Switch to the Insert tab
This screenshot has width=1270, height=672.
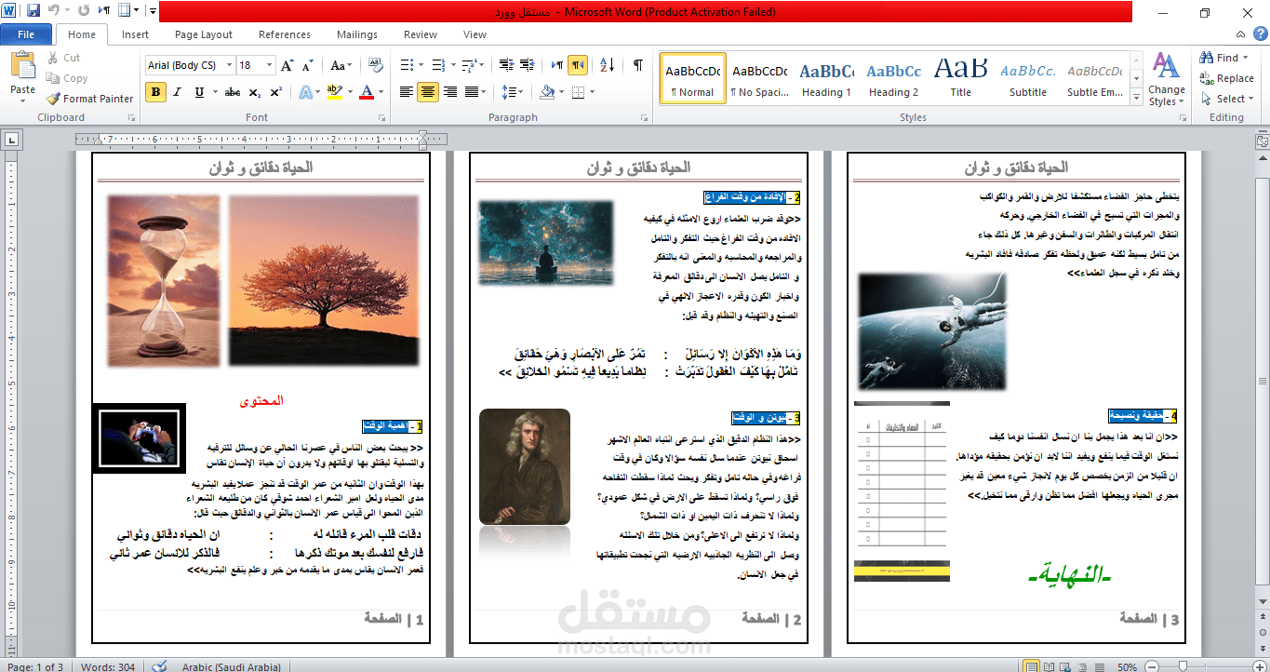click(x=135, y=34)
